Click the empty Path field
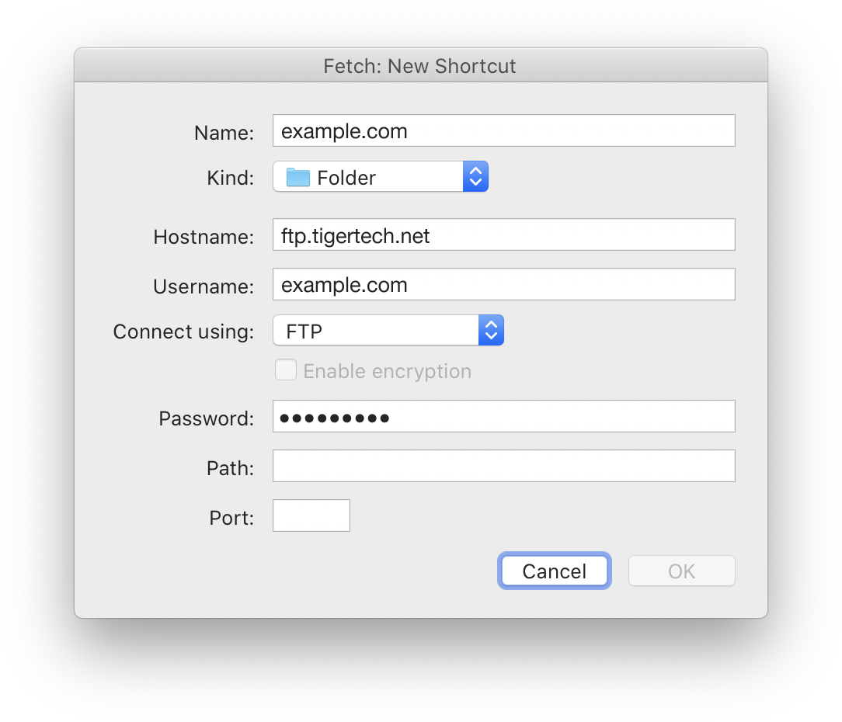Viewport: 842px width, 722px height. tap(503, 467)
